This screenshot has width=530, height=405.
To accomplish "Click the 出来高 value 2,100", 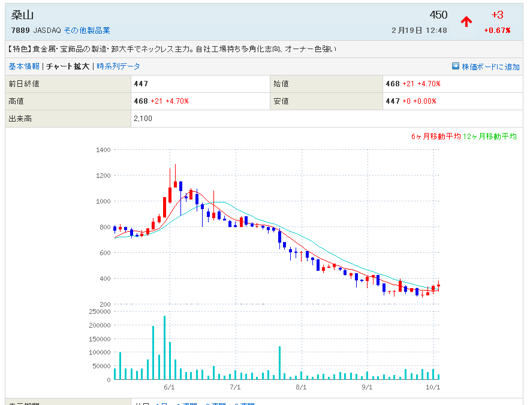I will 143,119.
